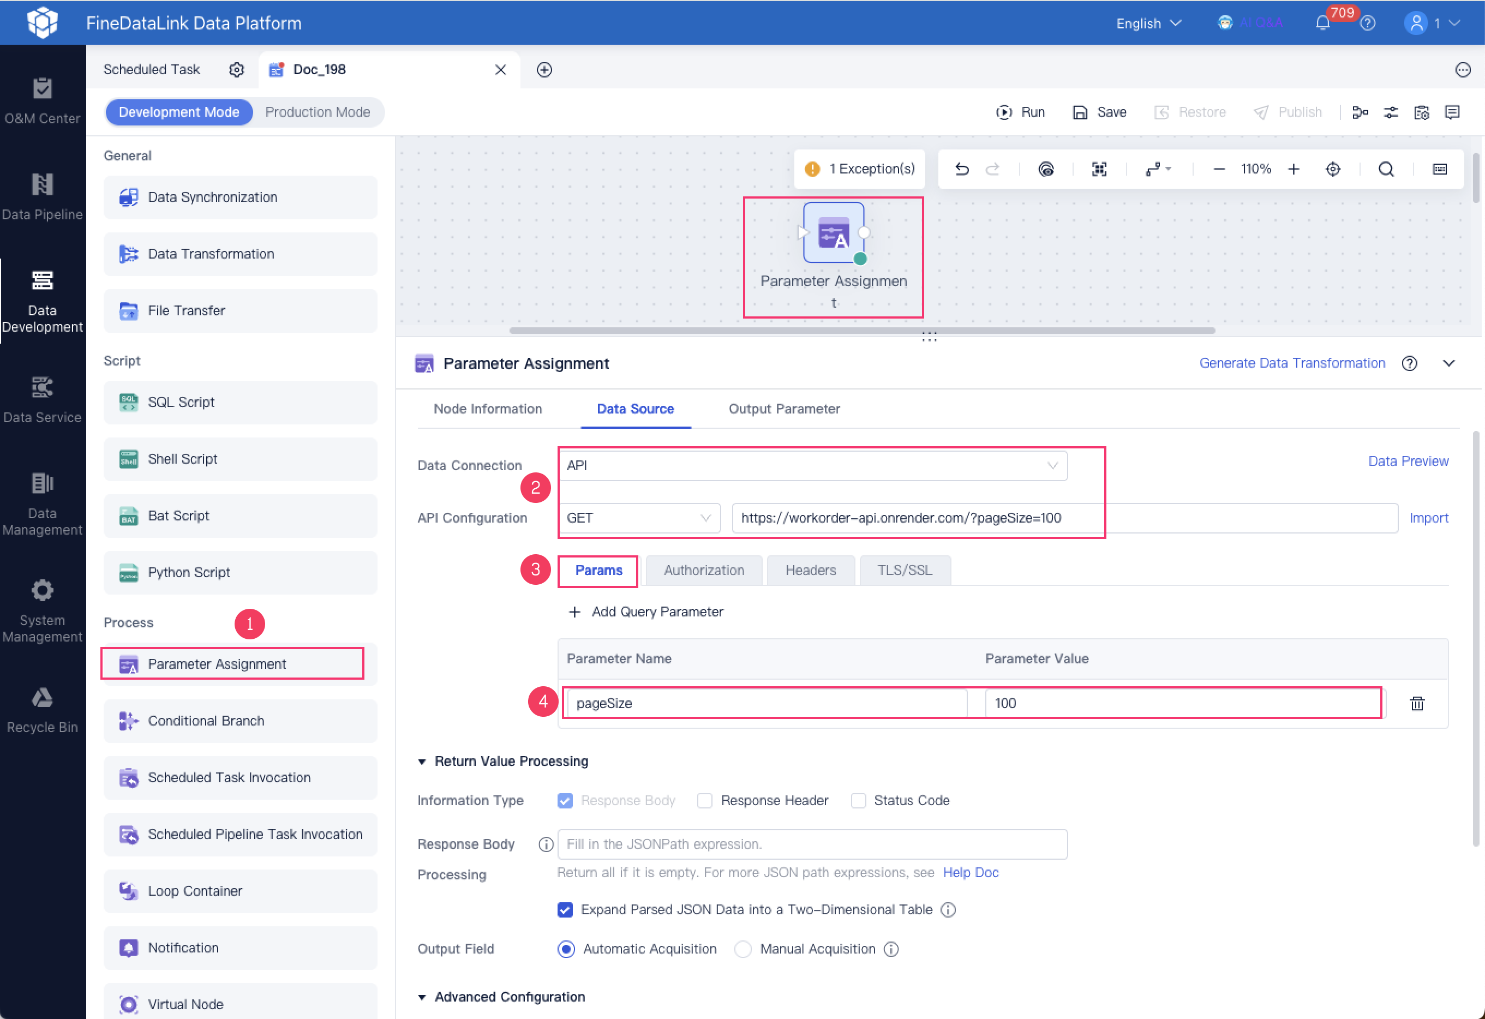Image resolution: width=1485 pixels, height=1019 pixels.
Task: Click the Response Body JSONPath input field
Action: (812, 844)
